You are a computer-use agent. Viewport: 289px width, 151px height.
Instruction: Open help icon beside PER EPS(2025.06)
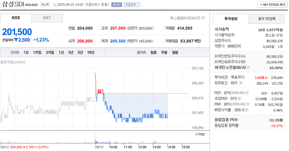click(247, 93)
